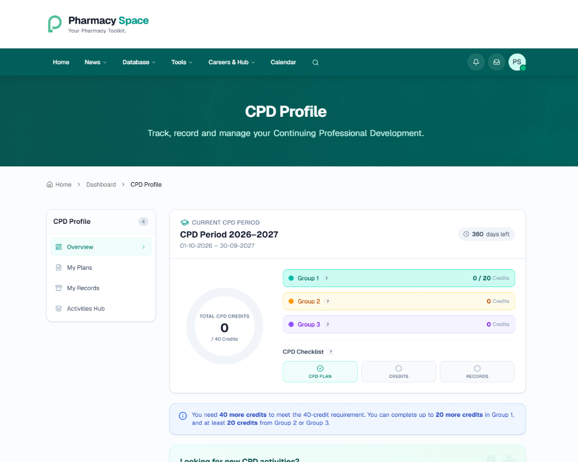Click the info icon in the blue notice

tap(183, 416)
